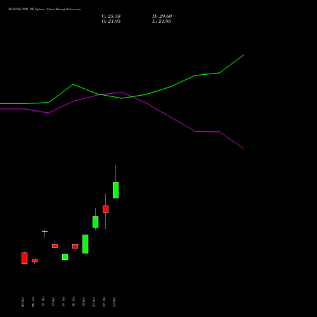The height and width of the screenshot is (317, 317).
Task: Click the red candle for 16 Oct
Action: click(75, 246)
